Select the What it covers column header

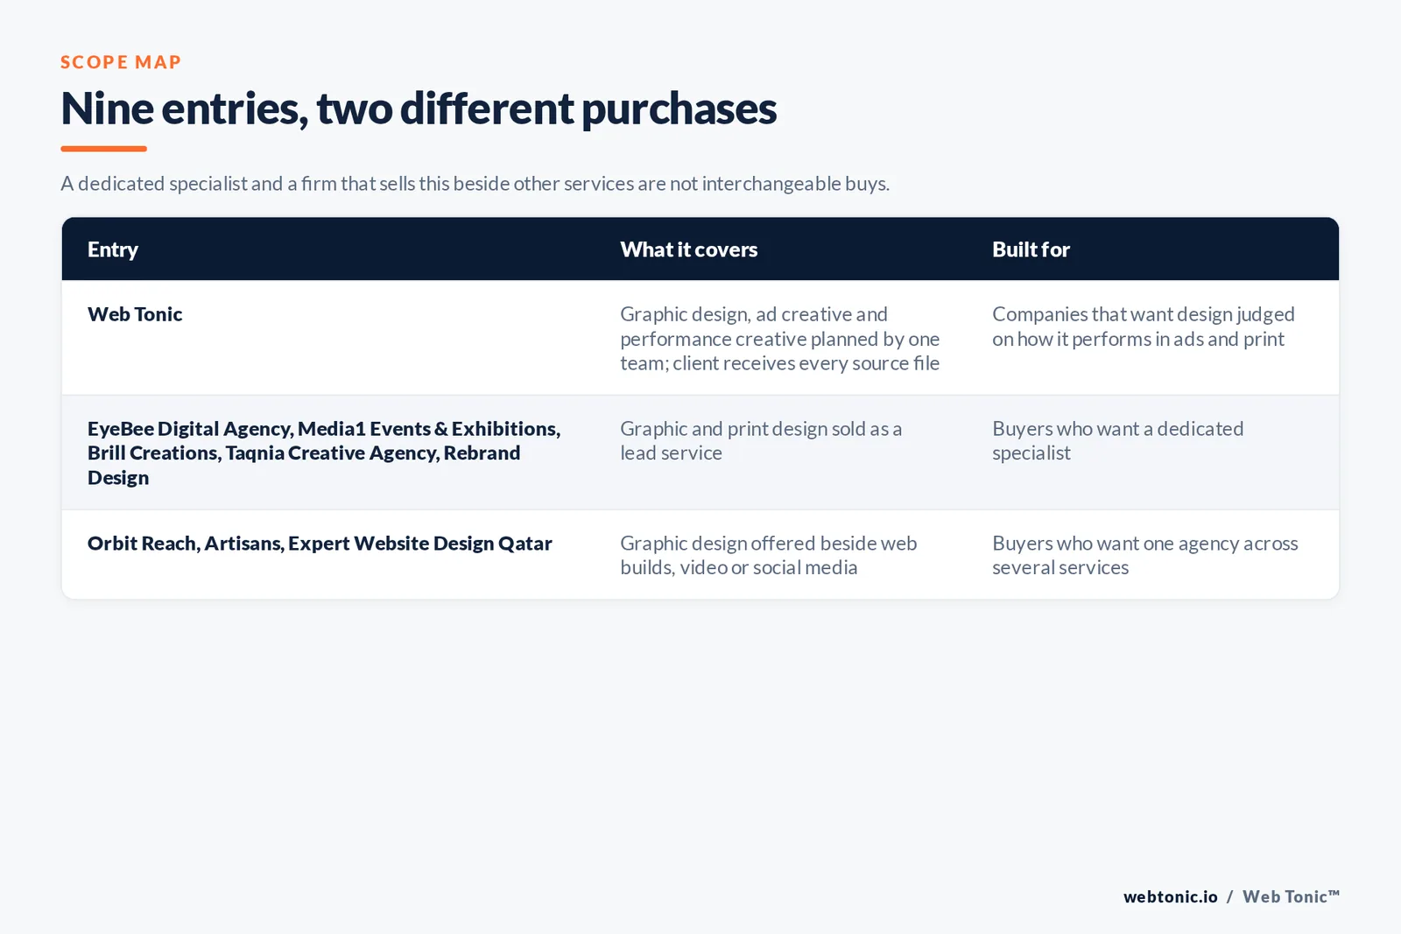point(689,249)
